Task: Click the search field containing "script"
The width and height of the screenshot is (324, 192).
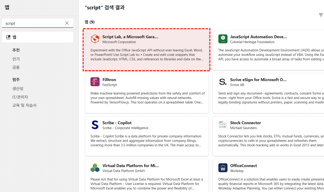Action: tap(32, 23)
